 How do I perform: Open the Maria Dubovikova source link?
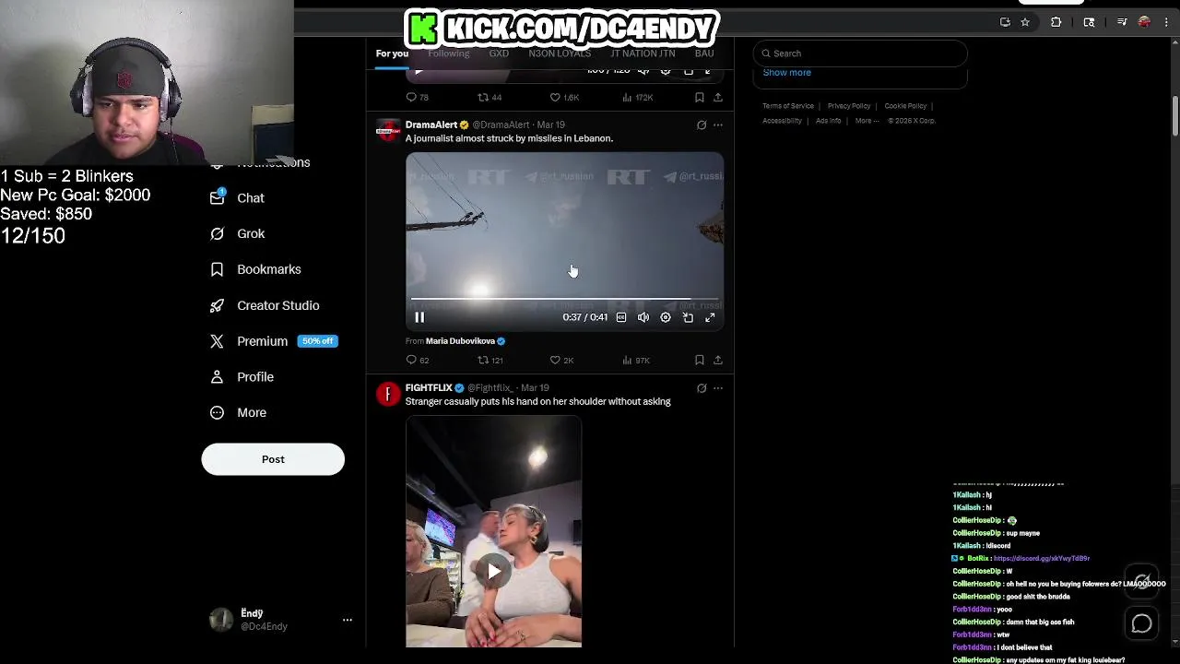tap(460, 341)
